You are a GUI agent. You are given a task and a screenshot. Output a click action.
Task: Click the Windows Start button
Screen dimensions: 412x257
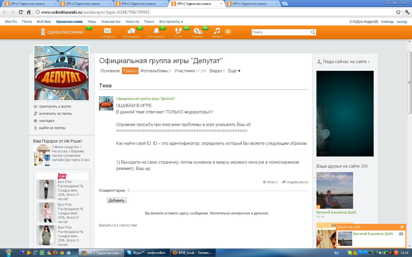[9, 253]
